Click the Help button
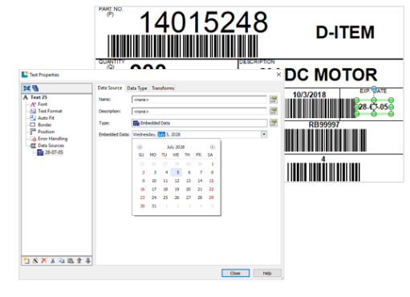This screenshot has height=297, width=410. (267, 273)
